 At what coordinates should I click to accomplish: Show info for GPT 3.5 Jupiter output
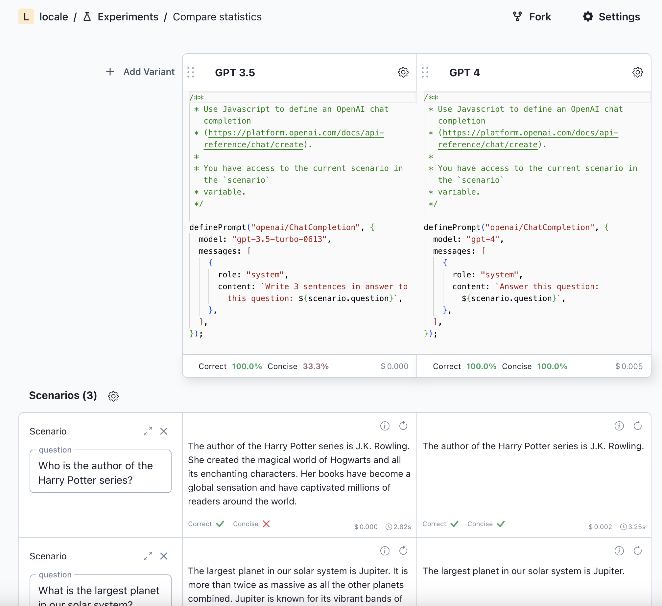click(x=385, y=551)
